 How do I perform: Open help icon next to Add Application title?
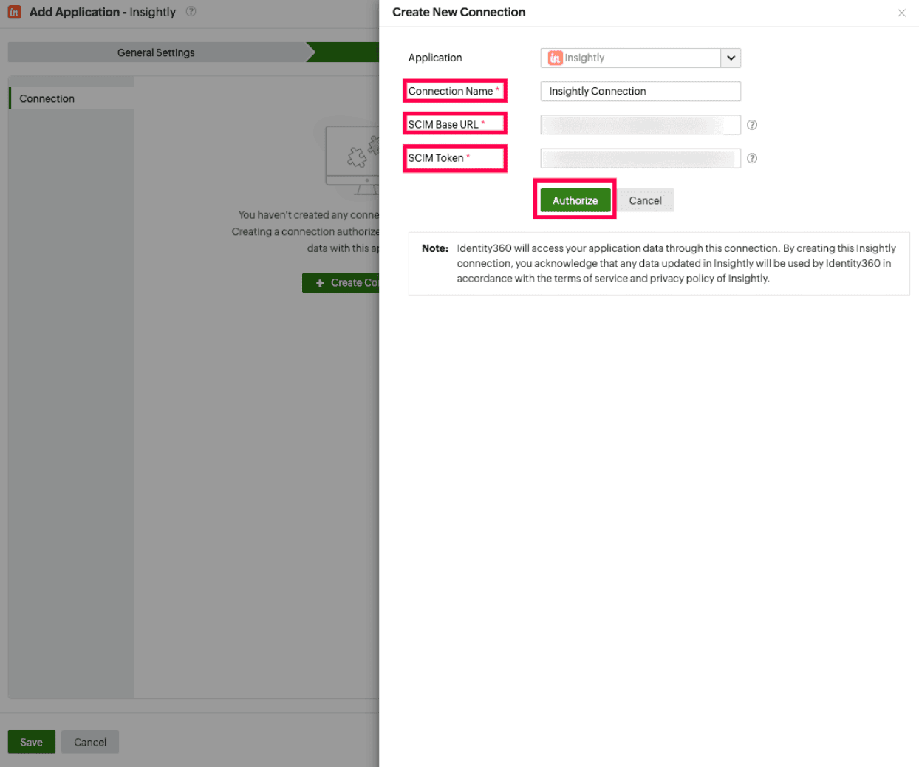[x=191, y=12]
